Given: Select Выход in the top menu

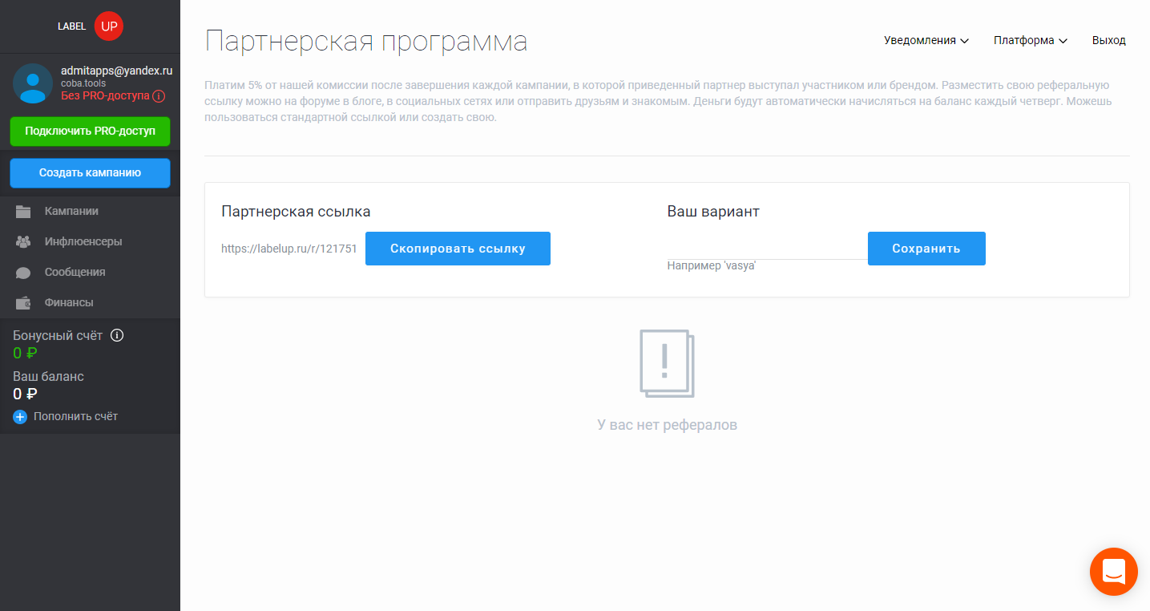Looking at the screenshot, I should tap(1108, 39).
